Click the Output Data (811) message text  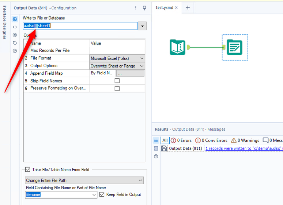(185, 148)
